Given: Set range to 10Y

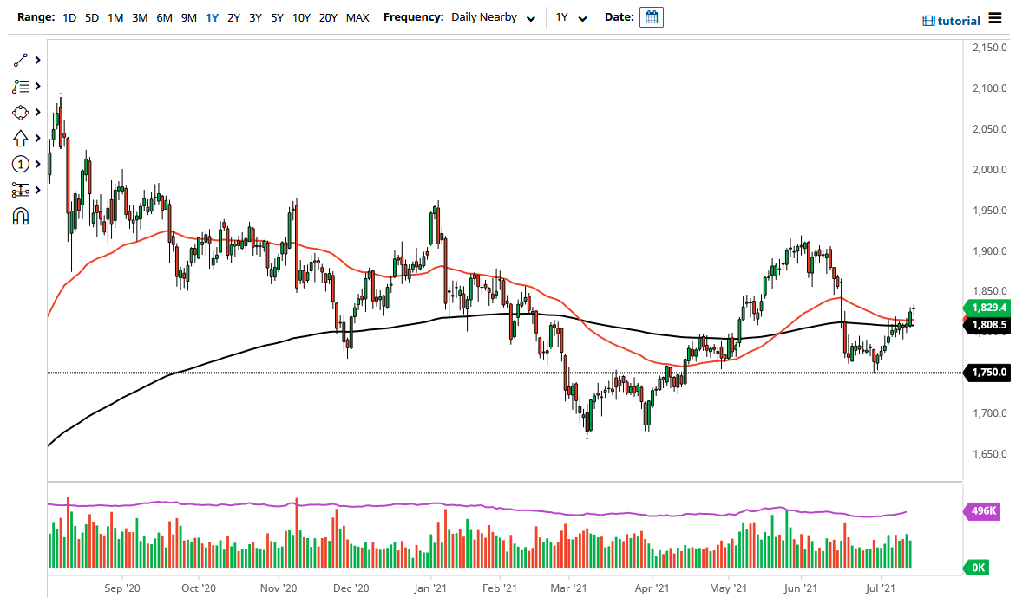Looking at the screenshot, I should pyautogui.click(x=301, y=17).
